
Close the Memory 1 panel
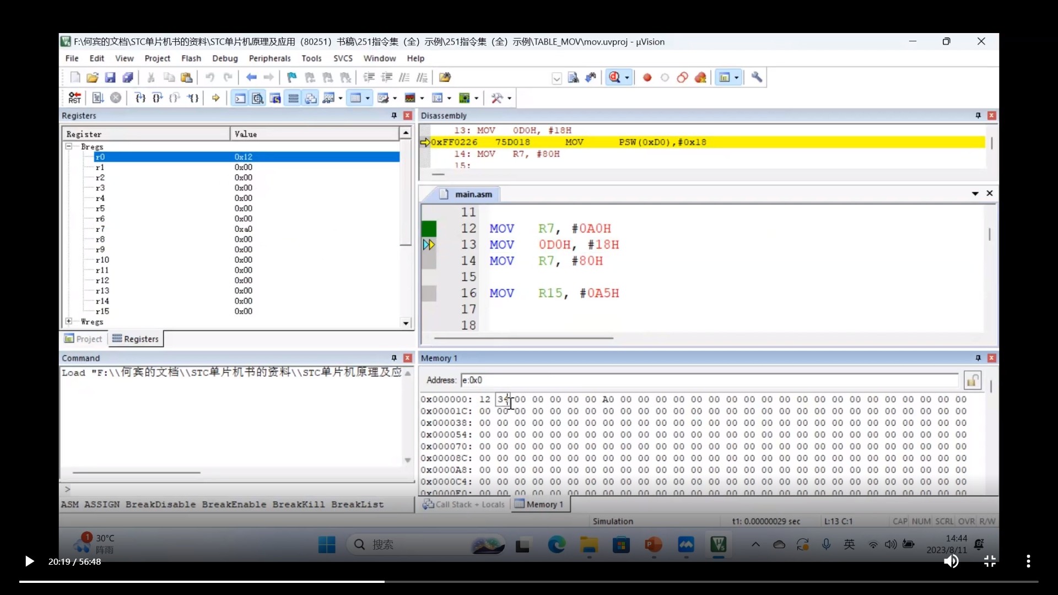(x=992, y=358)
